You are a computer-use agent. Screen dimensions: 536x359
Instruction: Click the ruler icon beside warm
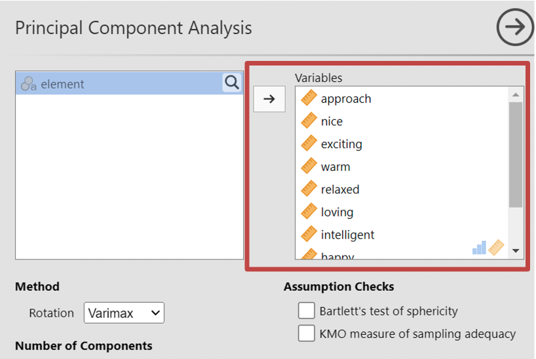tap(309, 166)
